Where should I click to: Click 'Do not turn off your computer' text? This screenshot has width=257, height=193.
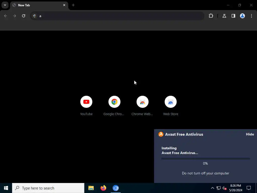[x=206, y=173]
